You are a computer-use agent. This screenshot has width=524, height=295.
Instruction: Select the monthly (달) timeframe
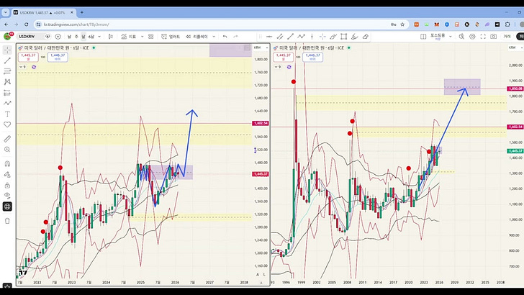(x=83, y=37)
